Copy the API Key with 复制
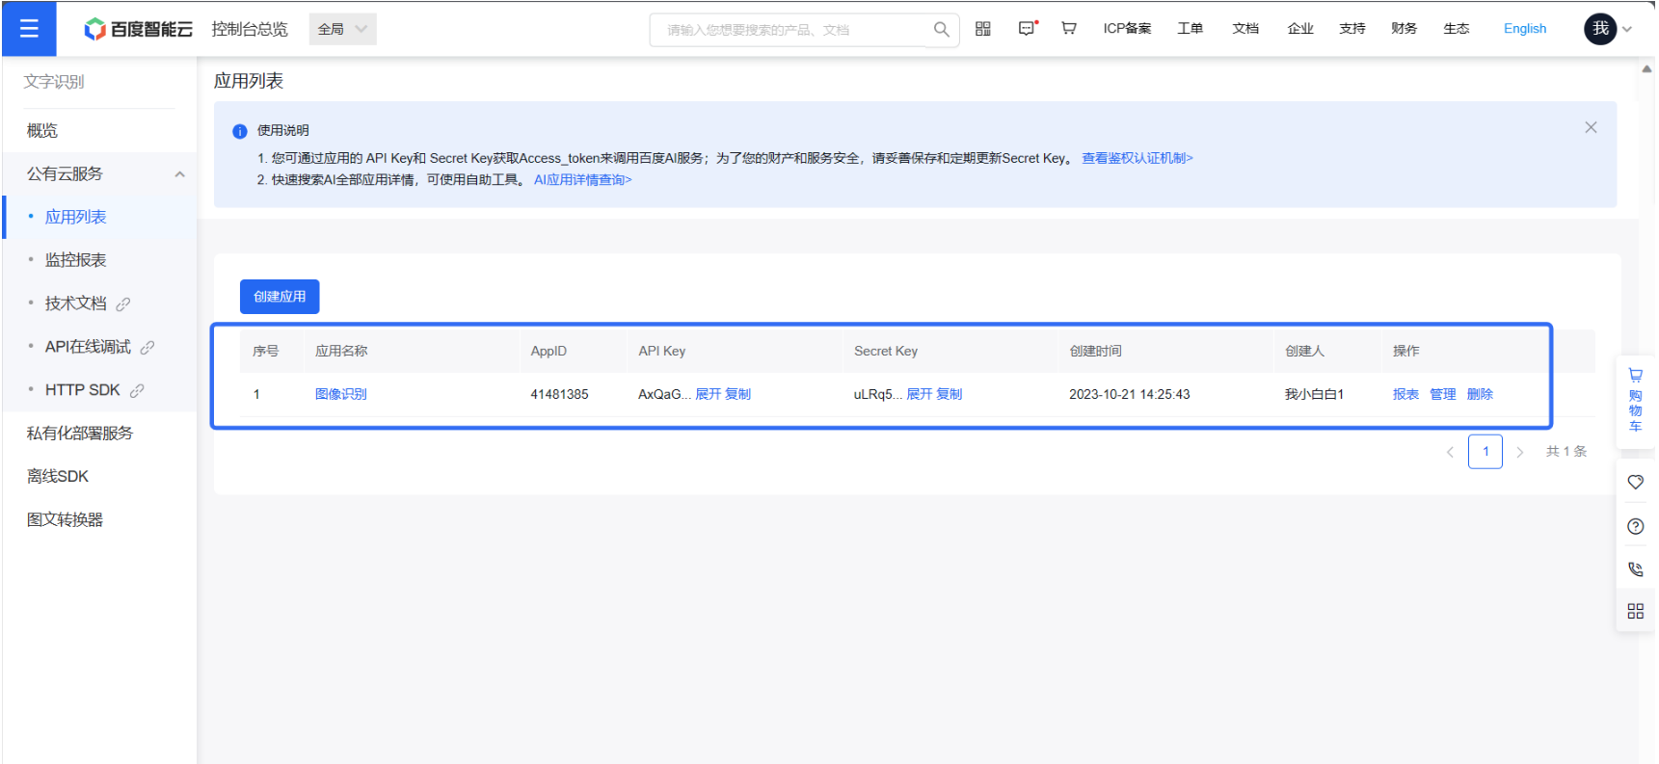The image size is (1659, 764). (737, 394)
